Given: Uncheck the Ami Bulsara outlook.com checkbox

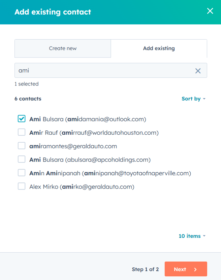Looking at the screenshot, I should click(x=21, y=119).
